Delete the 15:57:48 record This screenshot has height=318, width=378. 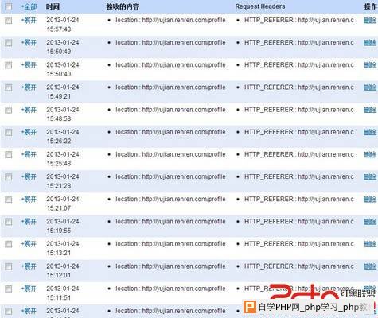[370, 21]
